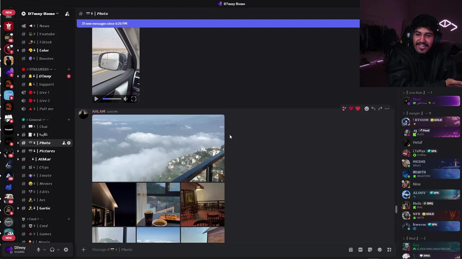Open the invite people icon beside D7mny Home

67,14
